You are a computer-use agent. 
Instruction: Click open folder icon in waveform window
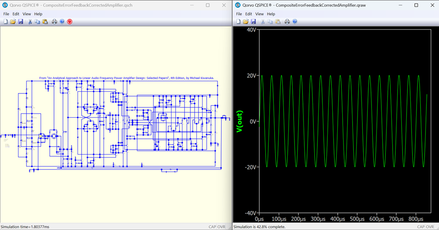click(246, 22)
